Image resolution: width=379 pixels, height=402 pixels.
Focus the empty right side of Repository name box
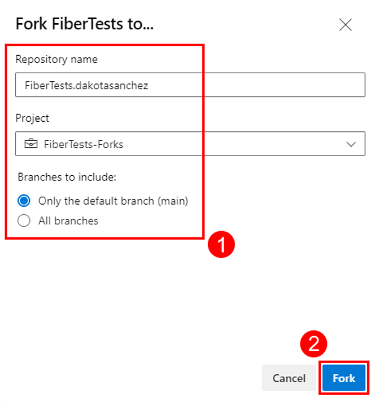pyautogui.click(x=282, y=85)
